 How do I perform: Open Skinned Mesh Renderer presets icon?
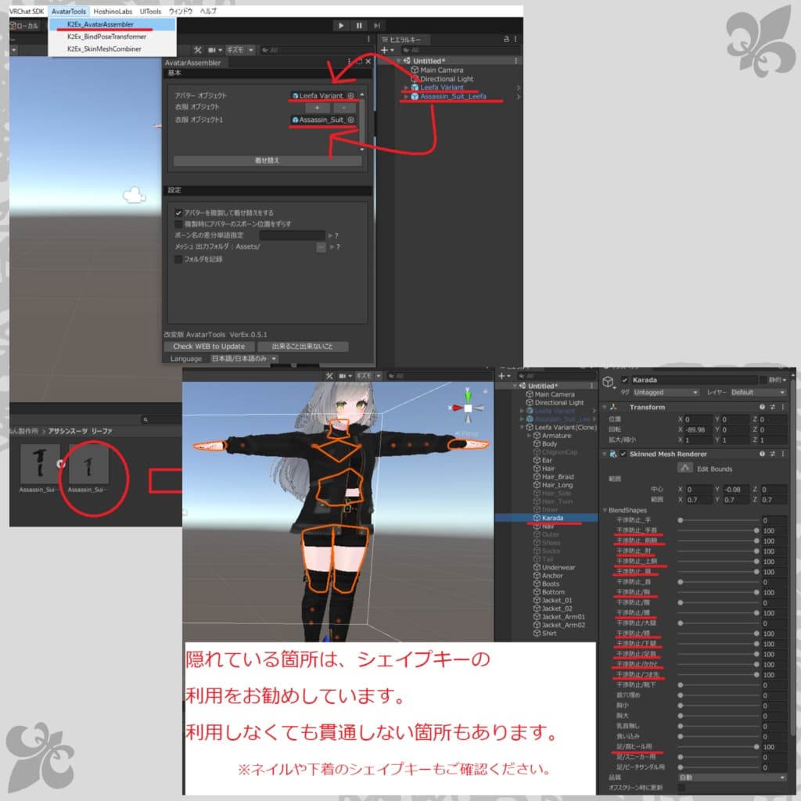click(x=772, y=454)
